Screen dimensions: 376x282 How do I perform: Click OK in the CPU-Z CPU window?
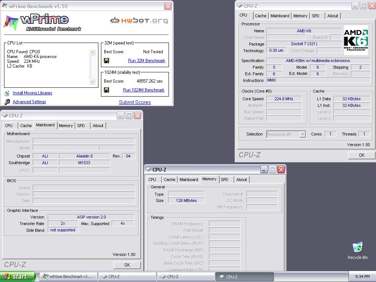pyautogui.click(x=362, y=155)
